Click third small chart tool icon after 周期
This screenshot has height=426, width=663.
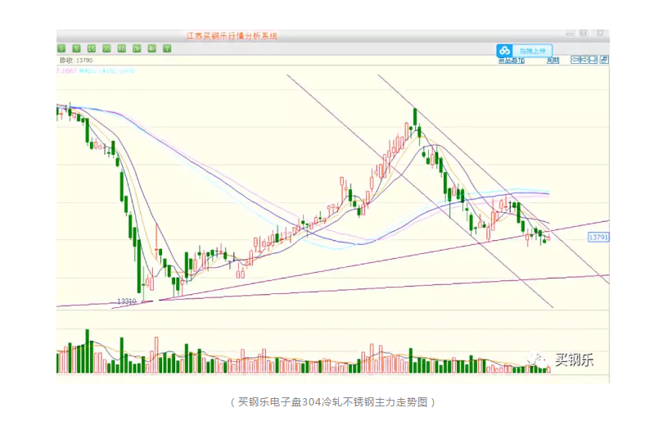point(593,60)
